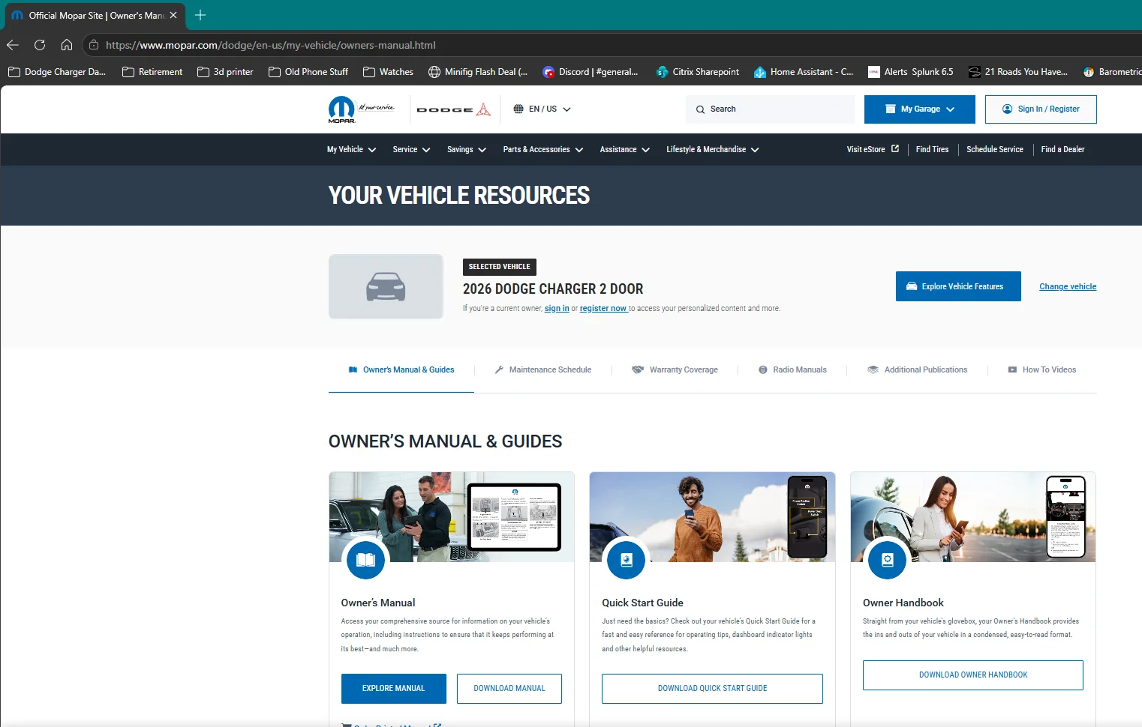Close the Official Mopar Site tab

click(x=173, y=15)
